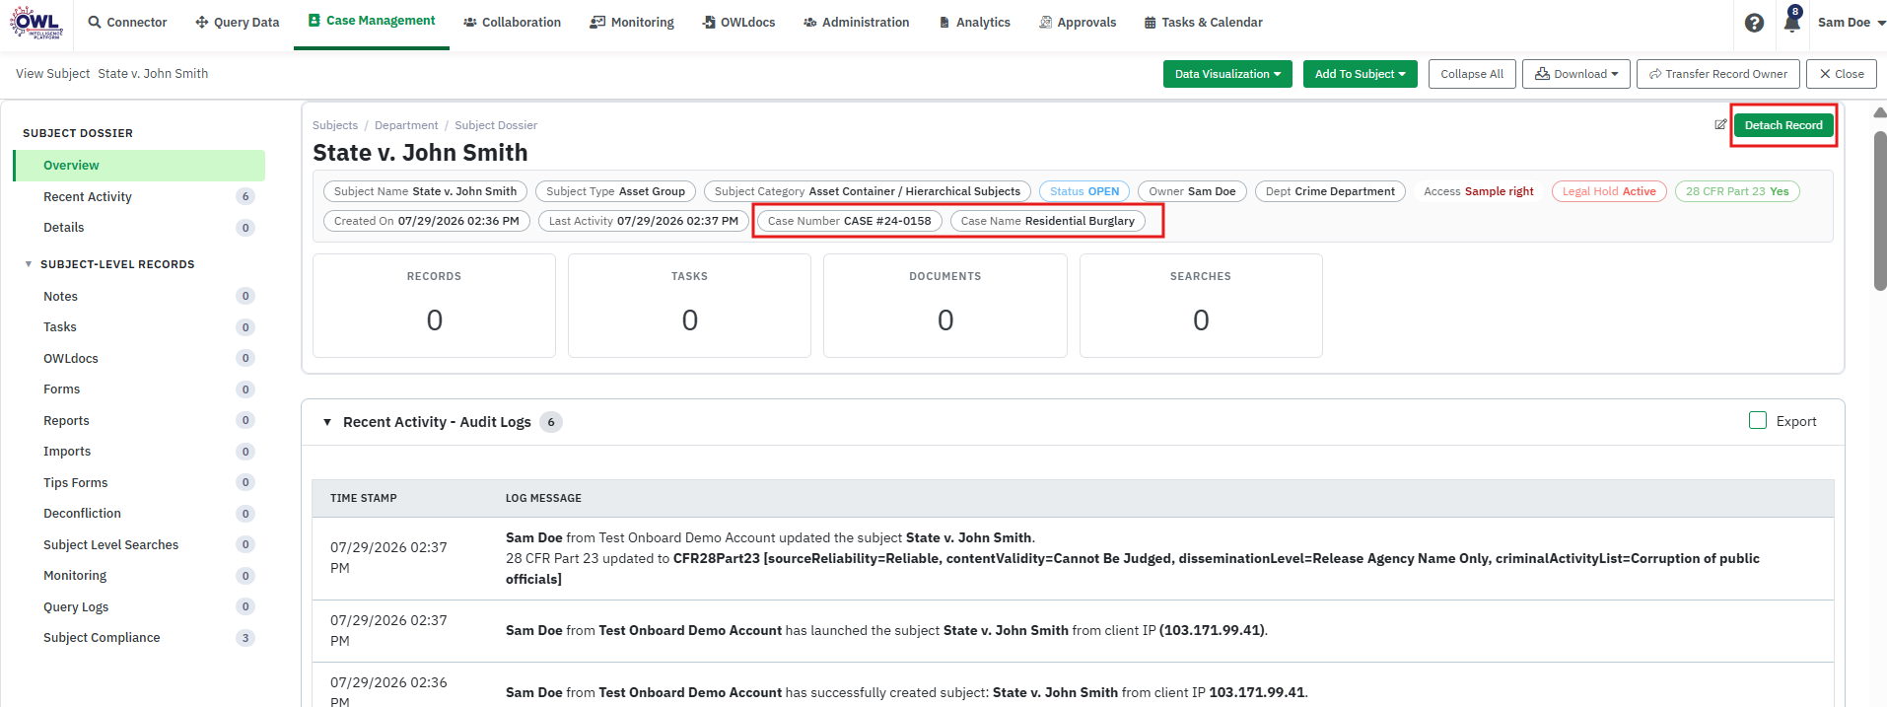Image resolution: width=1887 pixels, height=707 pixels.
Task: Close the subject view
Action: [1841, 74]
